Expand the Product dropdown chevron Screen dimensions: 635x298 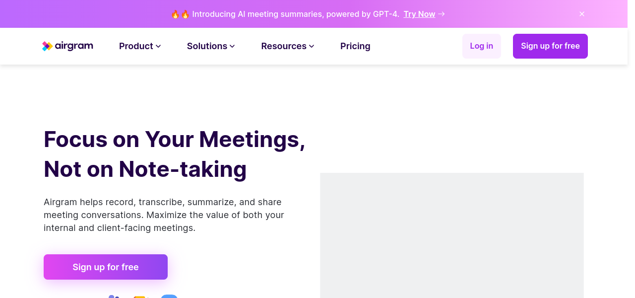(158, 46)
